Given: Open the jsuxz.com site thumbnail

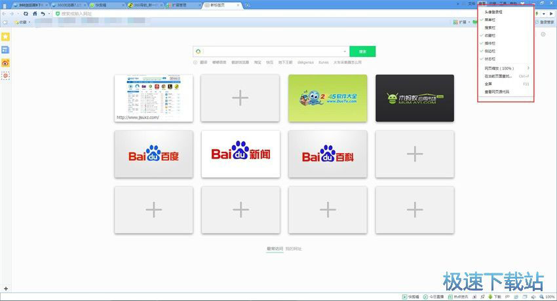Looking at the screenshot, I should (154, 98).
